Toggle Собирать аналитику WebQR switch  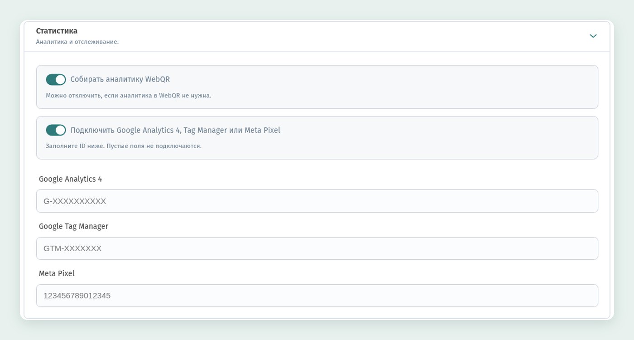[56, 80]
